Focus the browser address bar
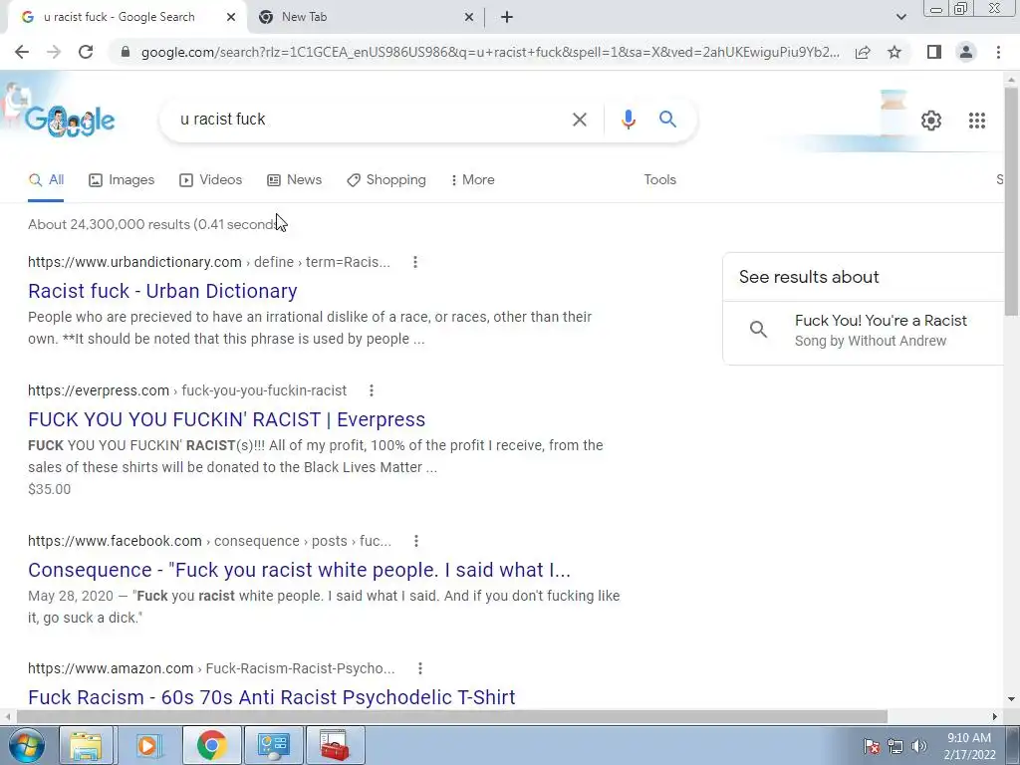 (489, 52)
